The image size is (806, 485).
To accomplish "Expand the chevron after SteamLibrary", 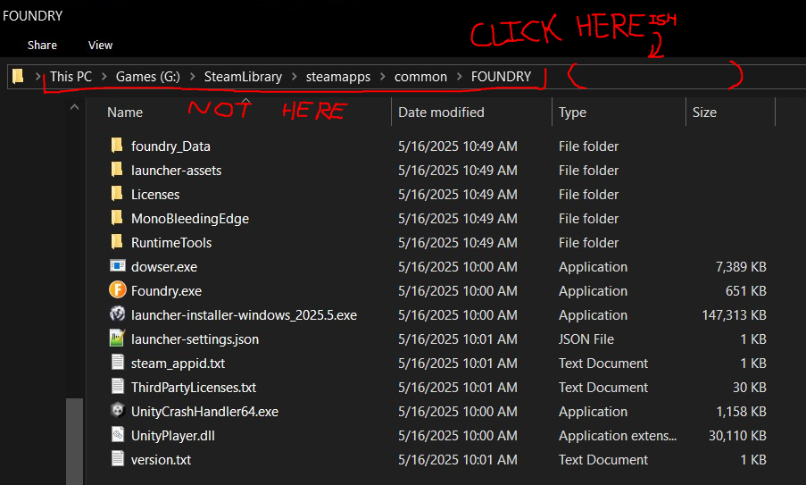I will (294, 77).
